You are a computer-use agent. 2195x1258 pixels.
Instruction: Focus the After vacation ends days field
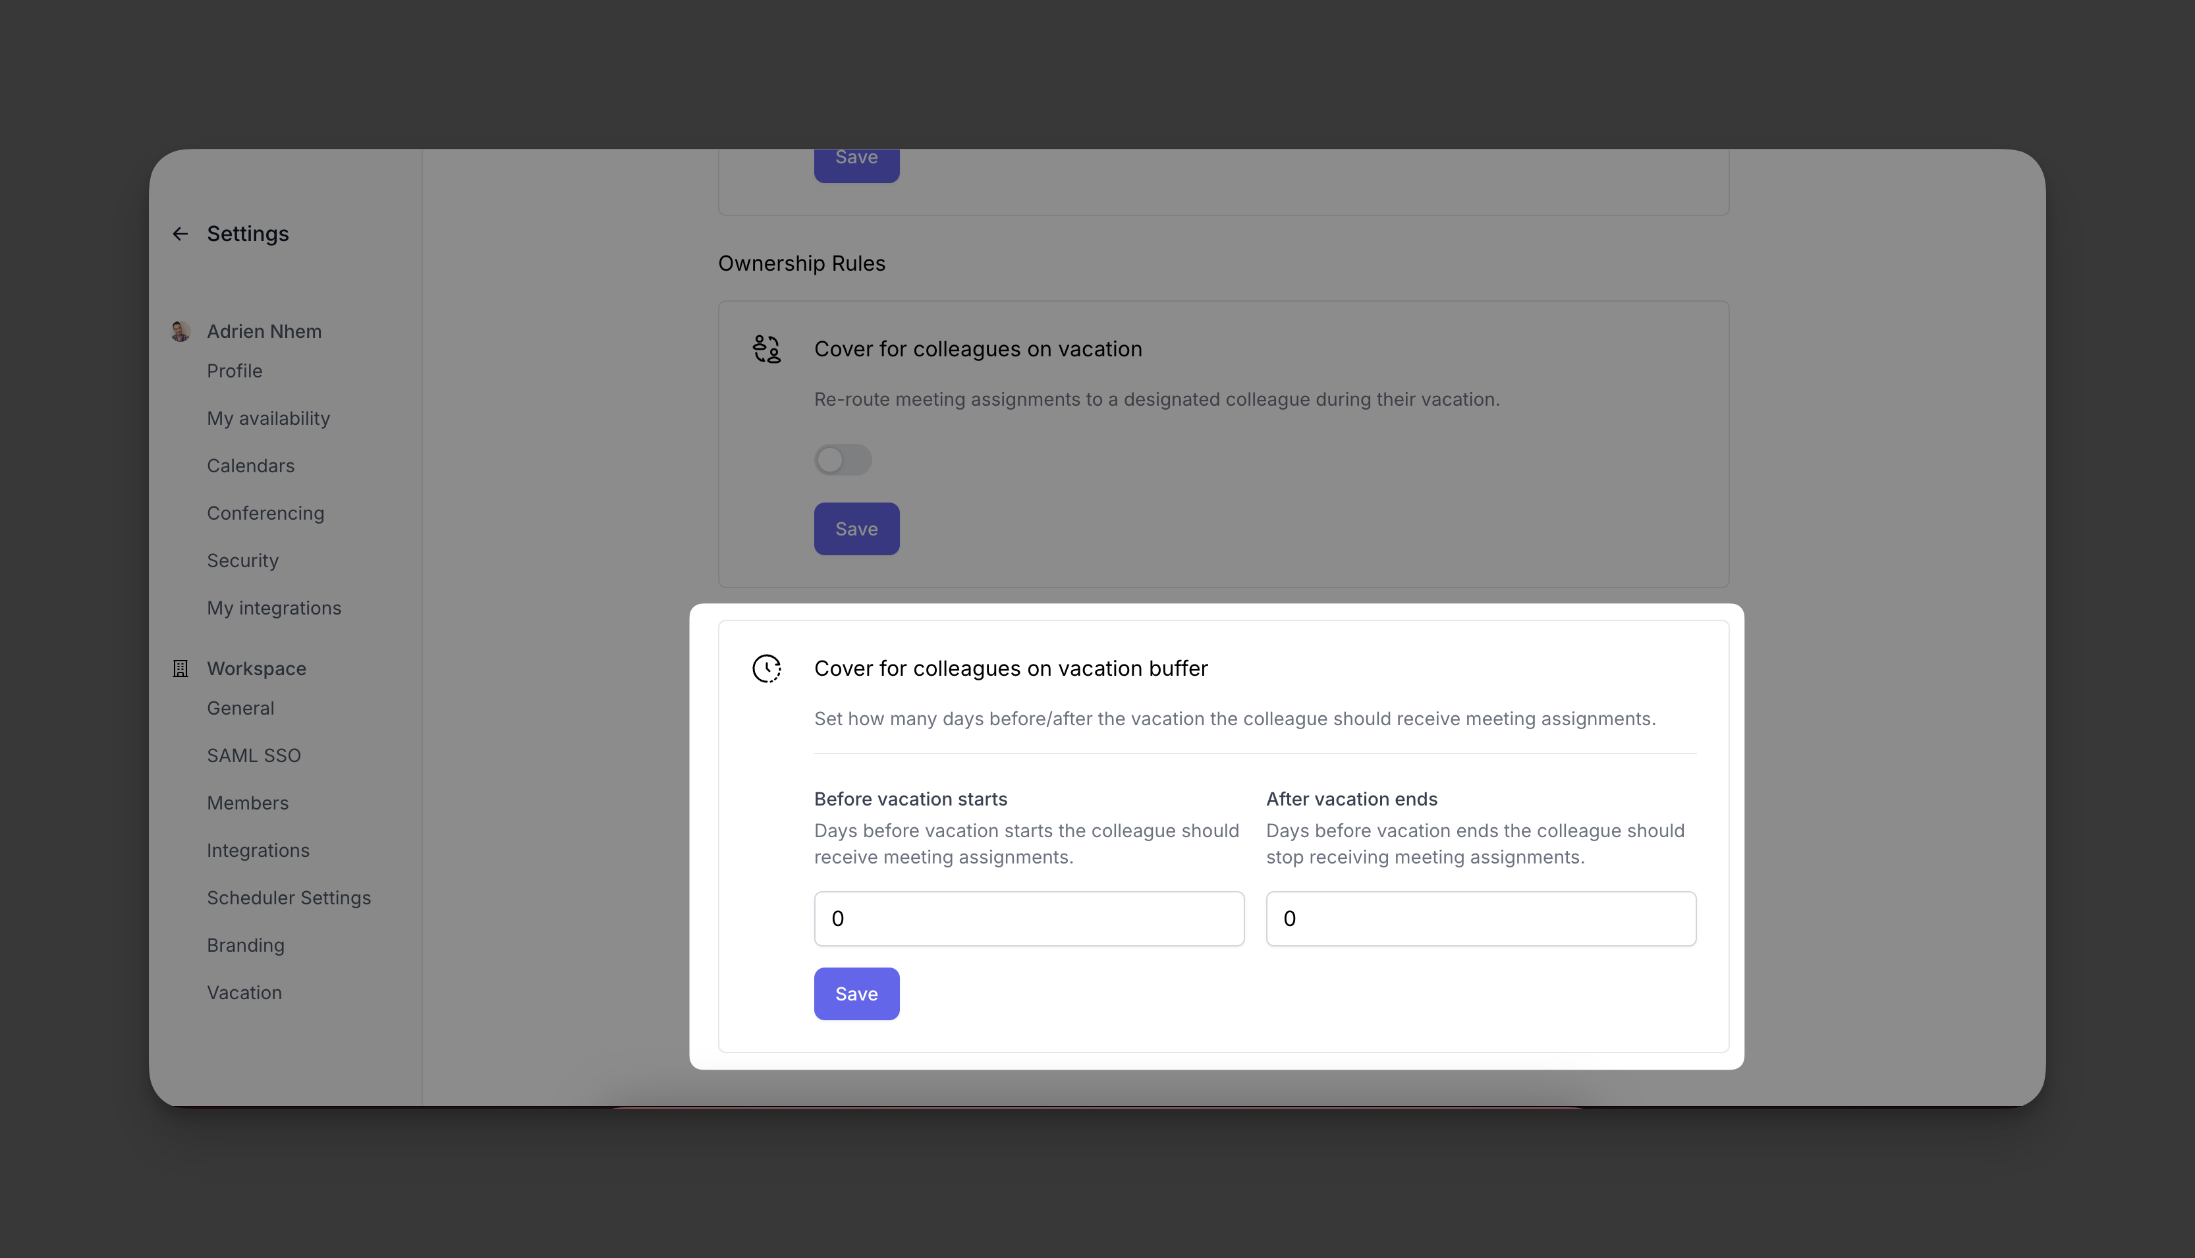pos(1480,918)
